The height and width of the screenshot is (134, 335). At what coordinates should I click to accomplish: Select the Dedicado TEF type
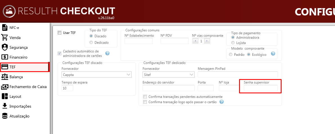tap(91, 42)
